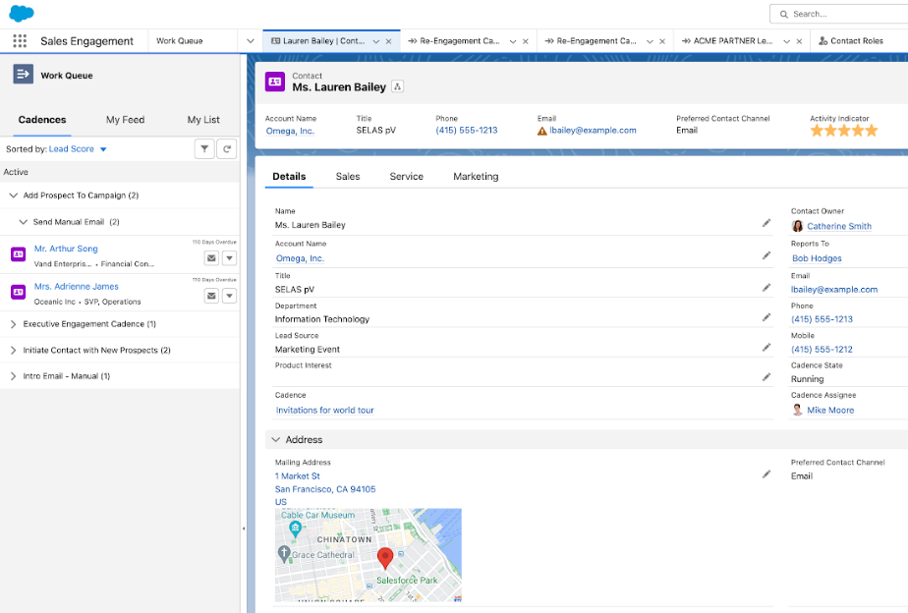This screenshot has width=908, height=613.
Task: Edit the Name field pencil icon
Action: (x=766, y=223)
